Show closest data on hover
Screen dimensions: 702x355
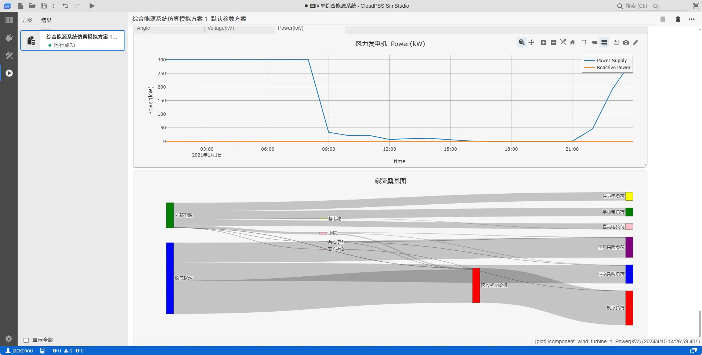594,42
